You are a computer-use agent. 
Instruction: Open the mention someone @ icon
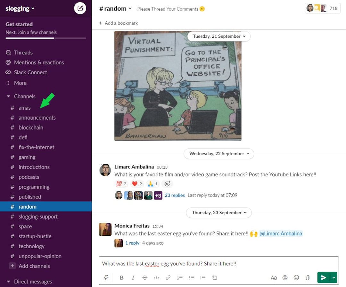(285, 277)
